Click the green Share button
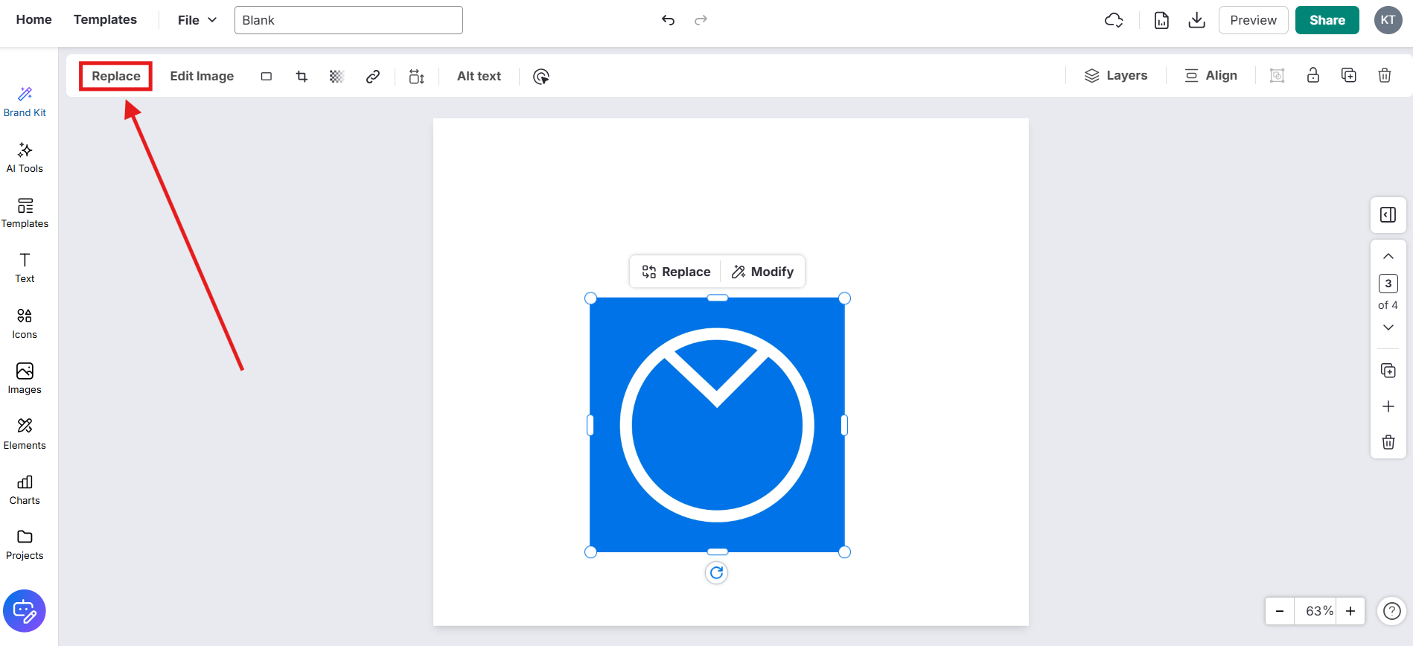Image resolution: width=1413 pixels, height=646 pixels. click(x=1327, y=20)
